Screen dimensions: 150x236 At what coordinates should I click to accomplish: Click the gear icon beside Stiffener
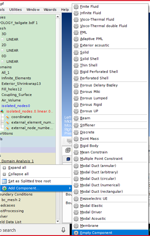76,125
